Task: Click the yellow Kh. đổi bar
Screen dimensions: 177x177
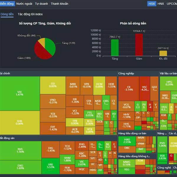Action: 163,53
